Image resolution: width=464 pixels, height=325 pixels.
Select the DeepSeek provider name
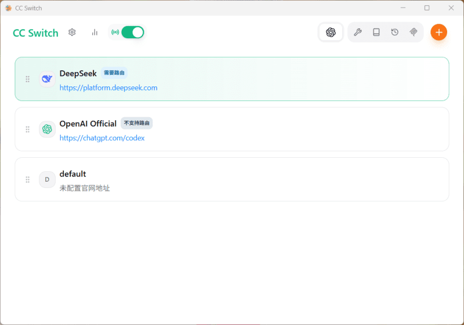coord(78,73)
